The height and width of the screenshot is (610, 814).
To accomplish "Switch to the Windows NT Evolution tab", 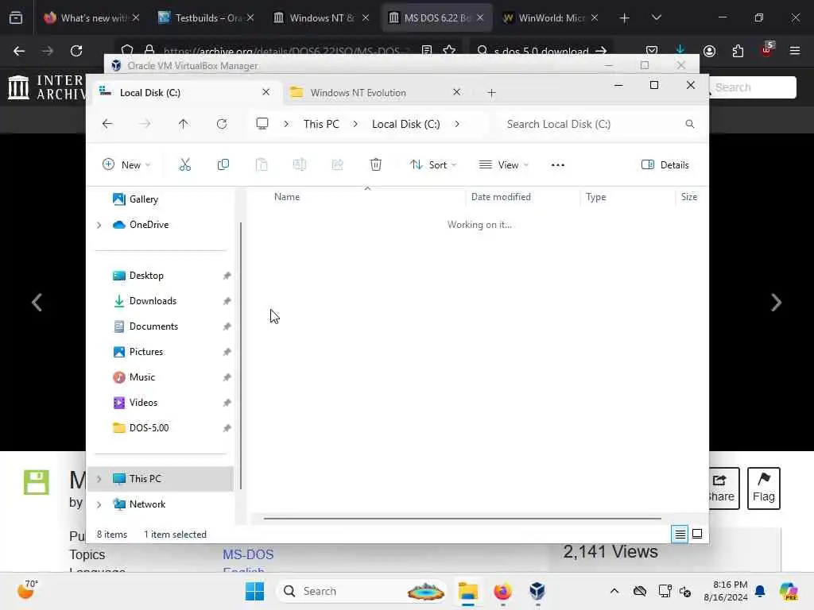I will pyautogui.click(x=376, y=92).
